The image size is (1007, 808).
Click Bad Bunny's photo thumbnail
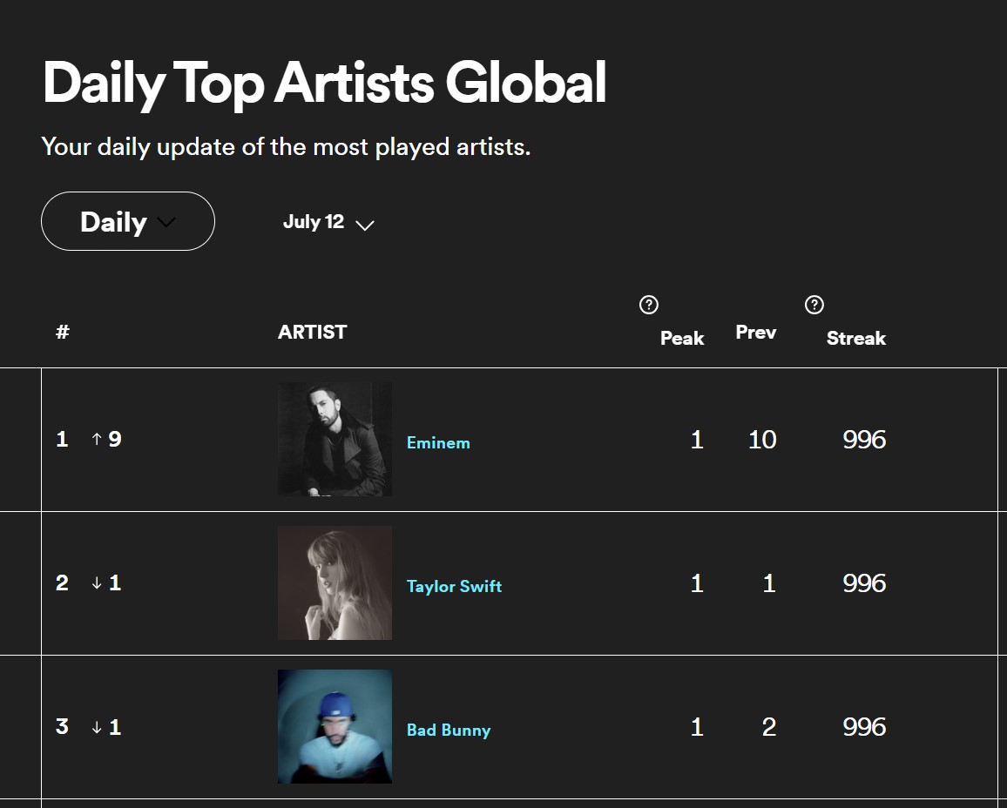[335, 725]
